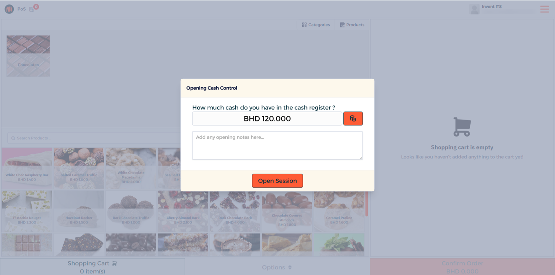Select the Chocolates category thumbnail
555x275 pixels.
pyautogui.click(x=28, y=56)
